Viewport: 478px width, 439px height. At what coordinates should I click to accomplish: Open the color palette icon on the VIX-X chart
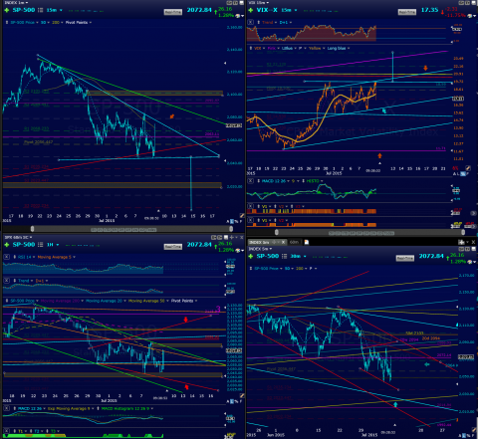pos(471,16)
